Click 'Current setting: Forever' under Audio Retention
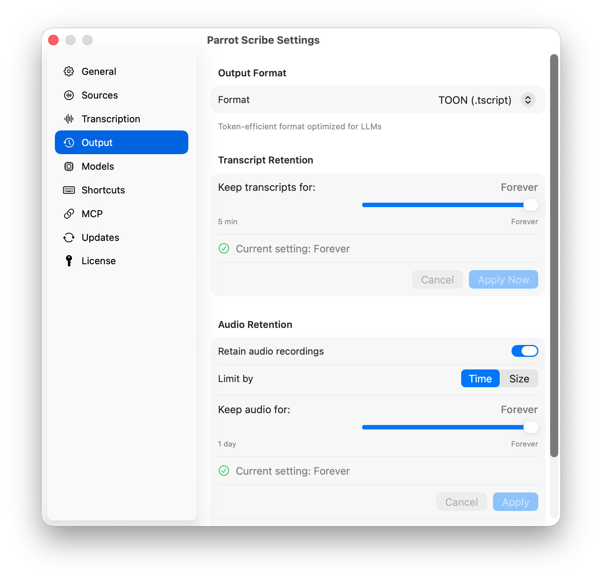The height and width of the screenshot is (581, 602). point(292,471)
